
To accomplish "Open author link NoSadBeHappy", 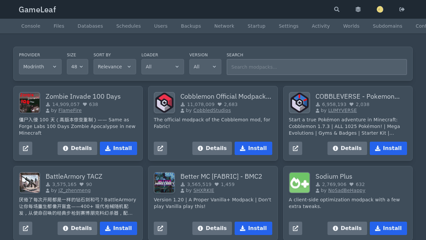I will click(x=347, y=190).
